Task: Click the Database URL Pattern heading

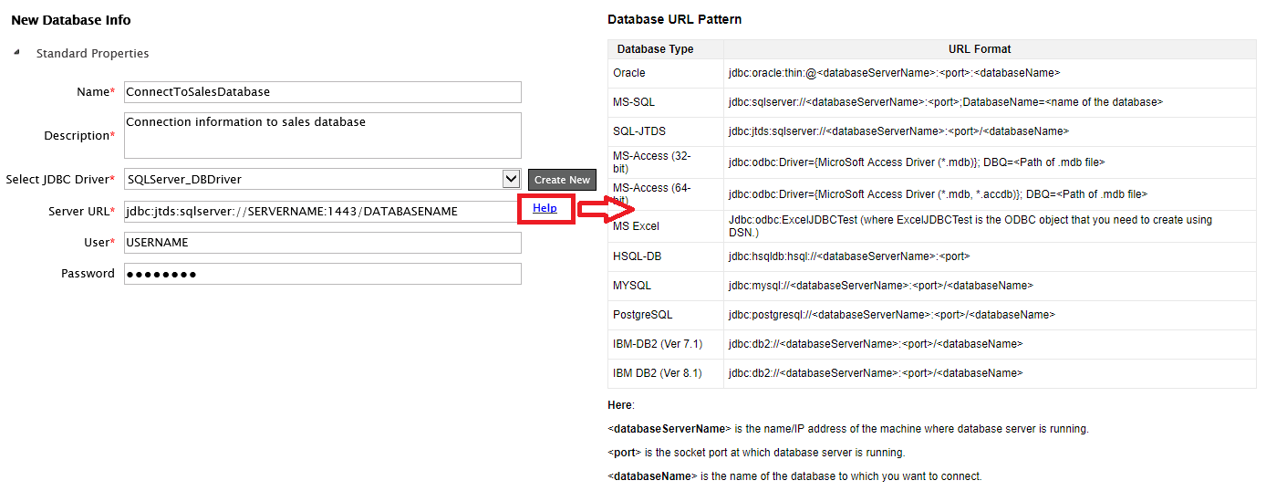Action: click(x=675, y=19)
